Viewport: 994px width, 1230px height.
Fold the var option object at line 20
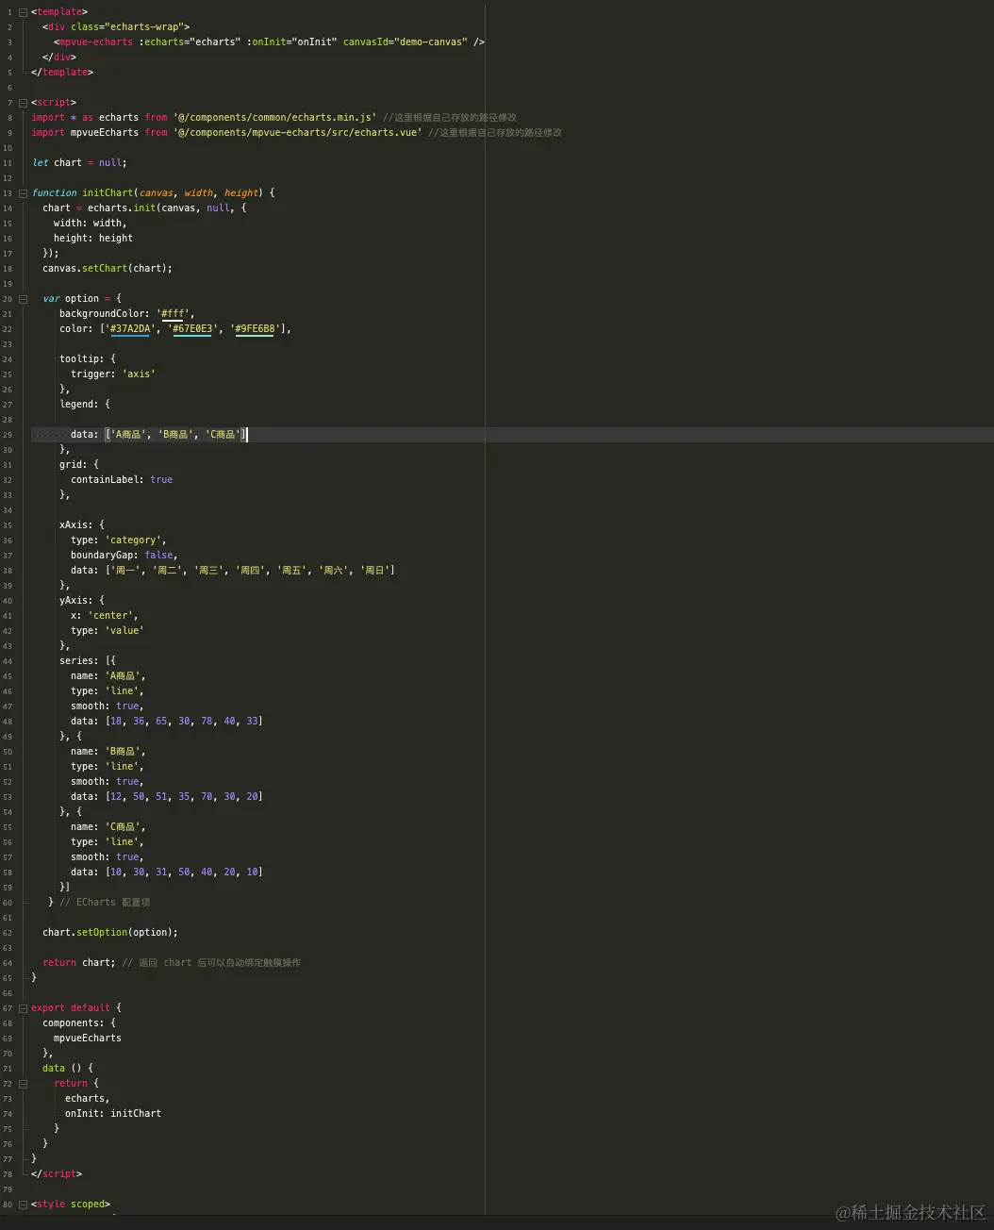pos(24,299)
